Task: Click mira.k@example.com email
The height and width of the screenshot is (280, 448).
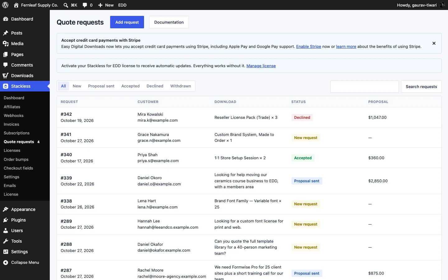Action: tap(158, 120)
